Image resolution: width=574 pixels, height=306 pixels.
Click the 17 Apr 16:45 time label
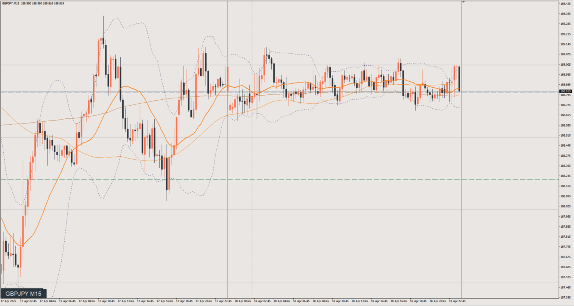tap(165, 301)
